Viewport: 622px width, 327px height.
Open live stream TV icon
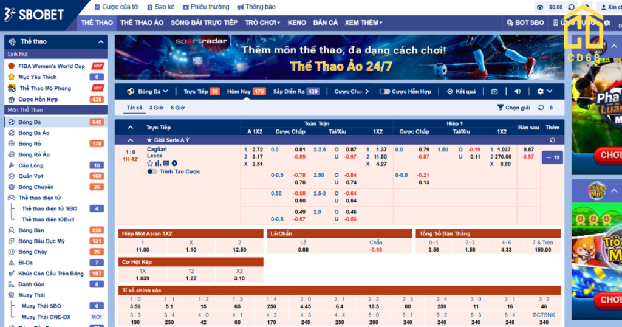[494, 91]
